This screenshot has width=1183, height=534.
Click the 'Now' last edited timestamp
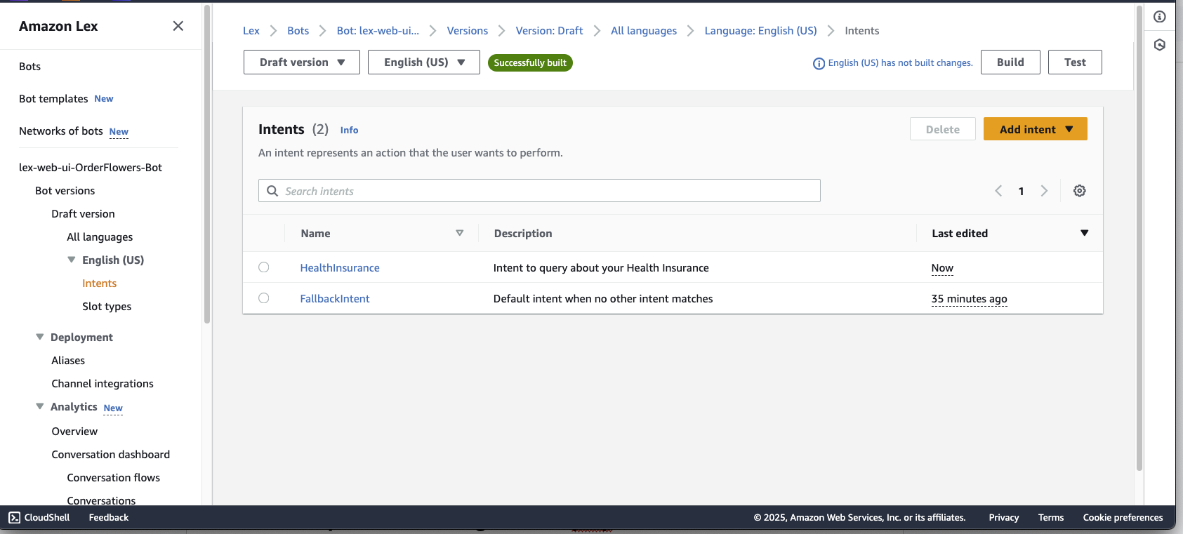click(x=942, y=268)
